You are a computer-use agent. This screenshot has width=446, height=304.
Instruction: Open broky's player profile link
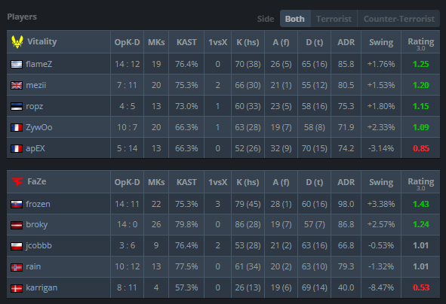37,224
